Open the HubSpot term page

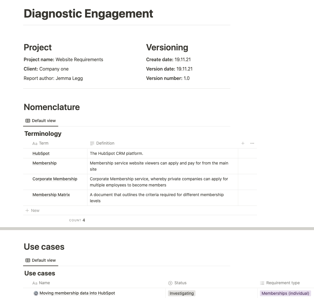coord(41,153)
